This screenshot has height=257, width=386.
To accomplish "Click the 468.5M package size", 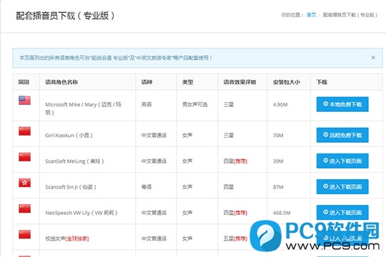I will pyautogui.click(x=282, y=213).
